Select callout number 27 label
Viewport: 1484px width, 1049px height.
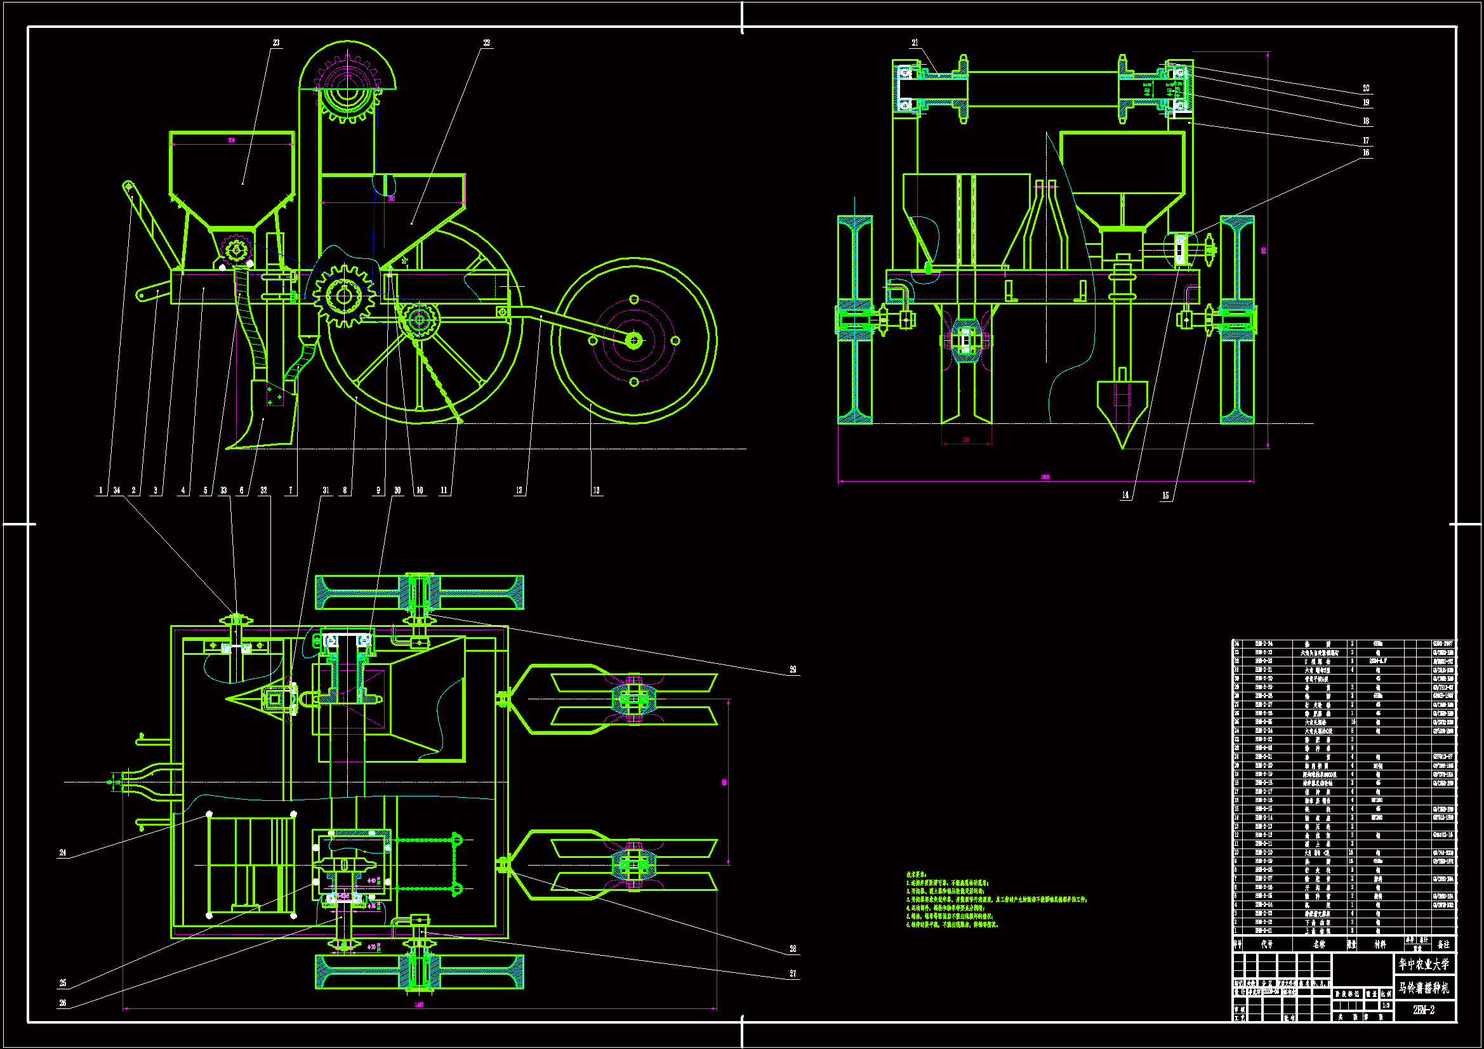point(792,974)
